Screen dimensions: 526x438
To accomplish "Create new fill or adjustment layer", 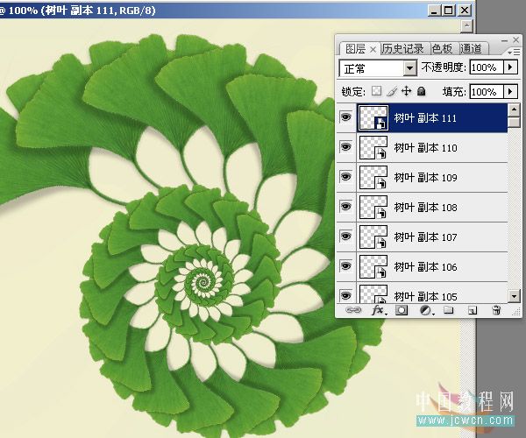I will click(426, 310).
